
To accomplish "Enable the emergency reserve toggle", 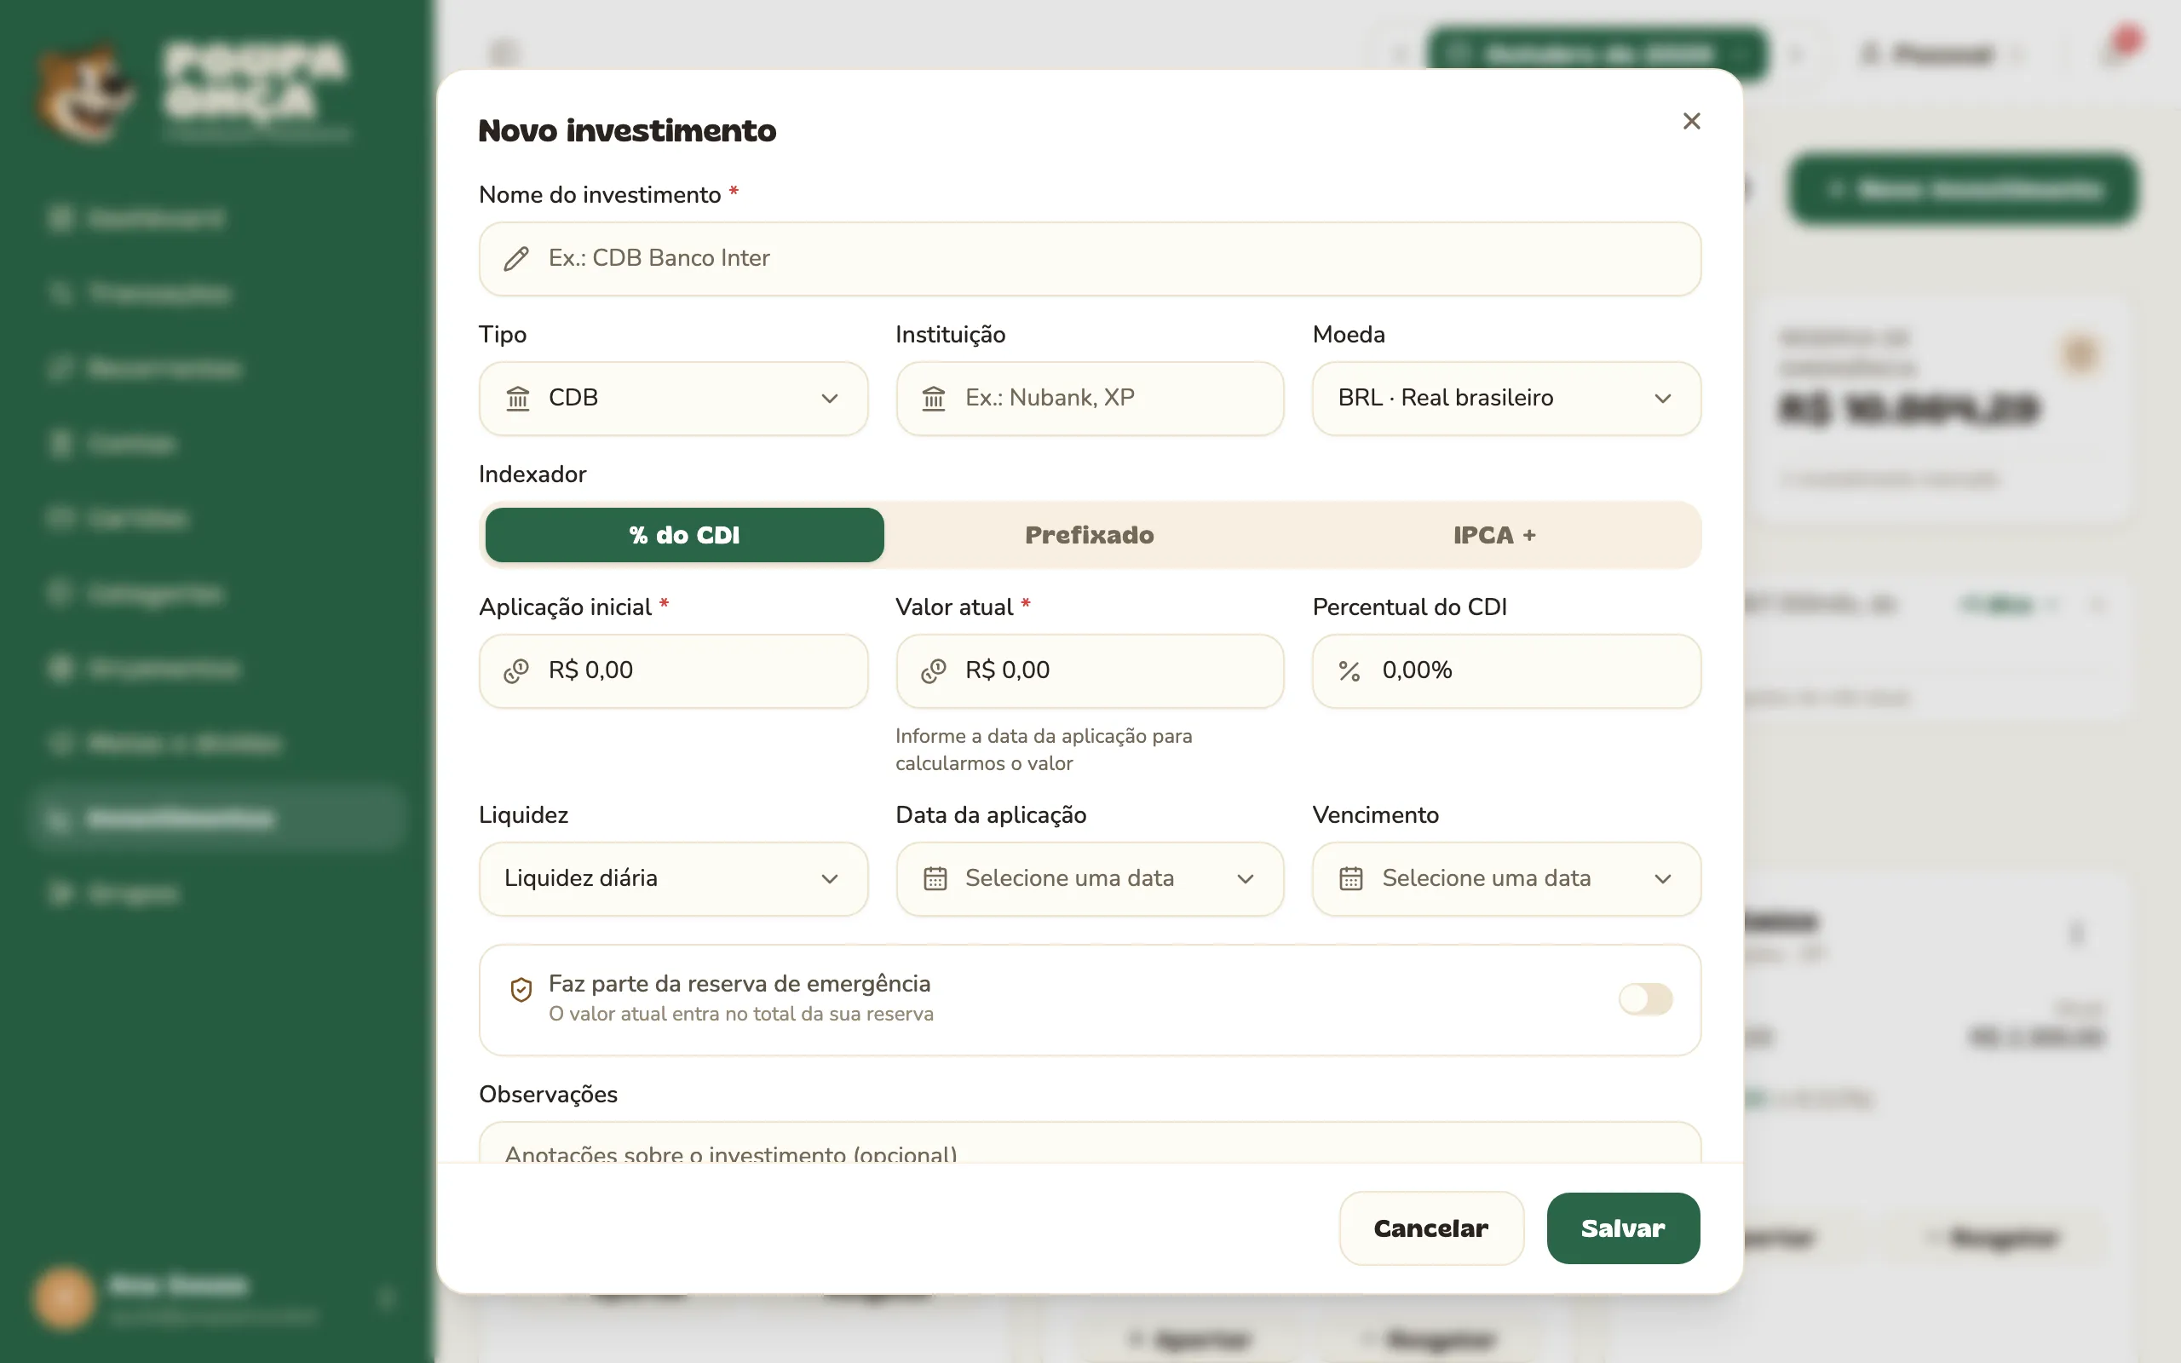I will pos(1646,998).
